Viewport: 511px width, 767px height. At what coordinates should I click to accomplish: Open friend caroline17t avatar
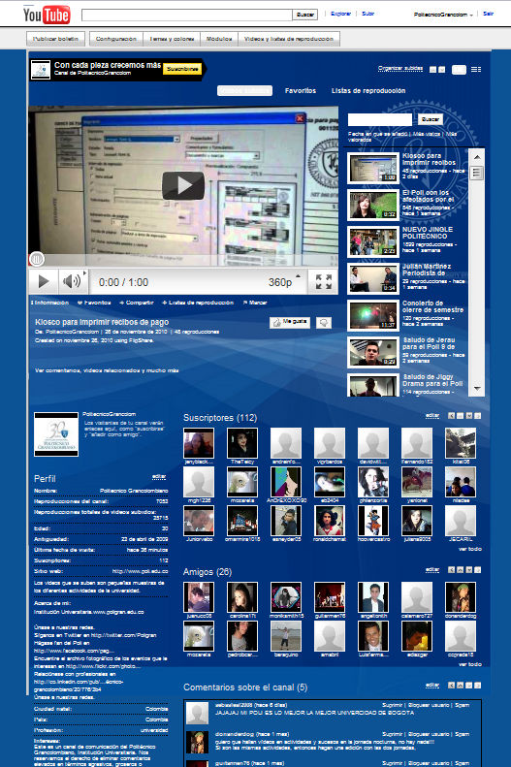(x=242, y=597)
